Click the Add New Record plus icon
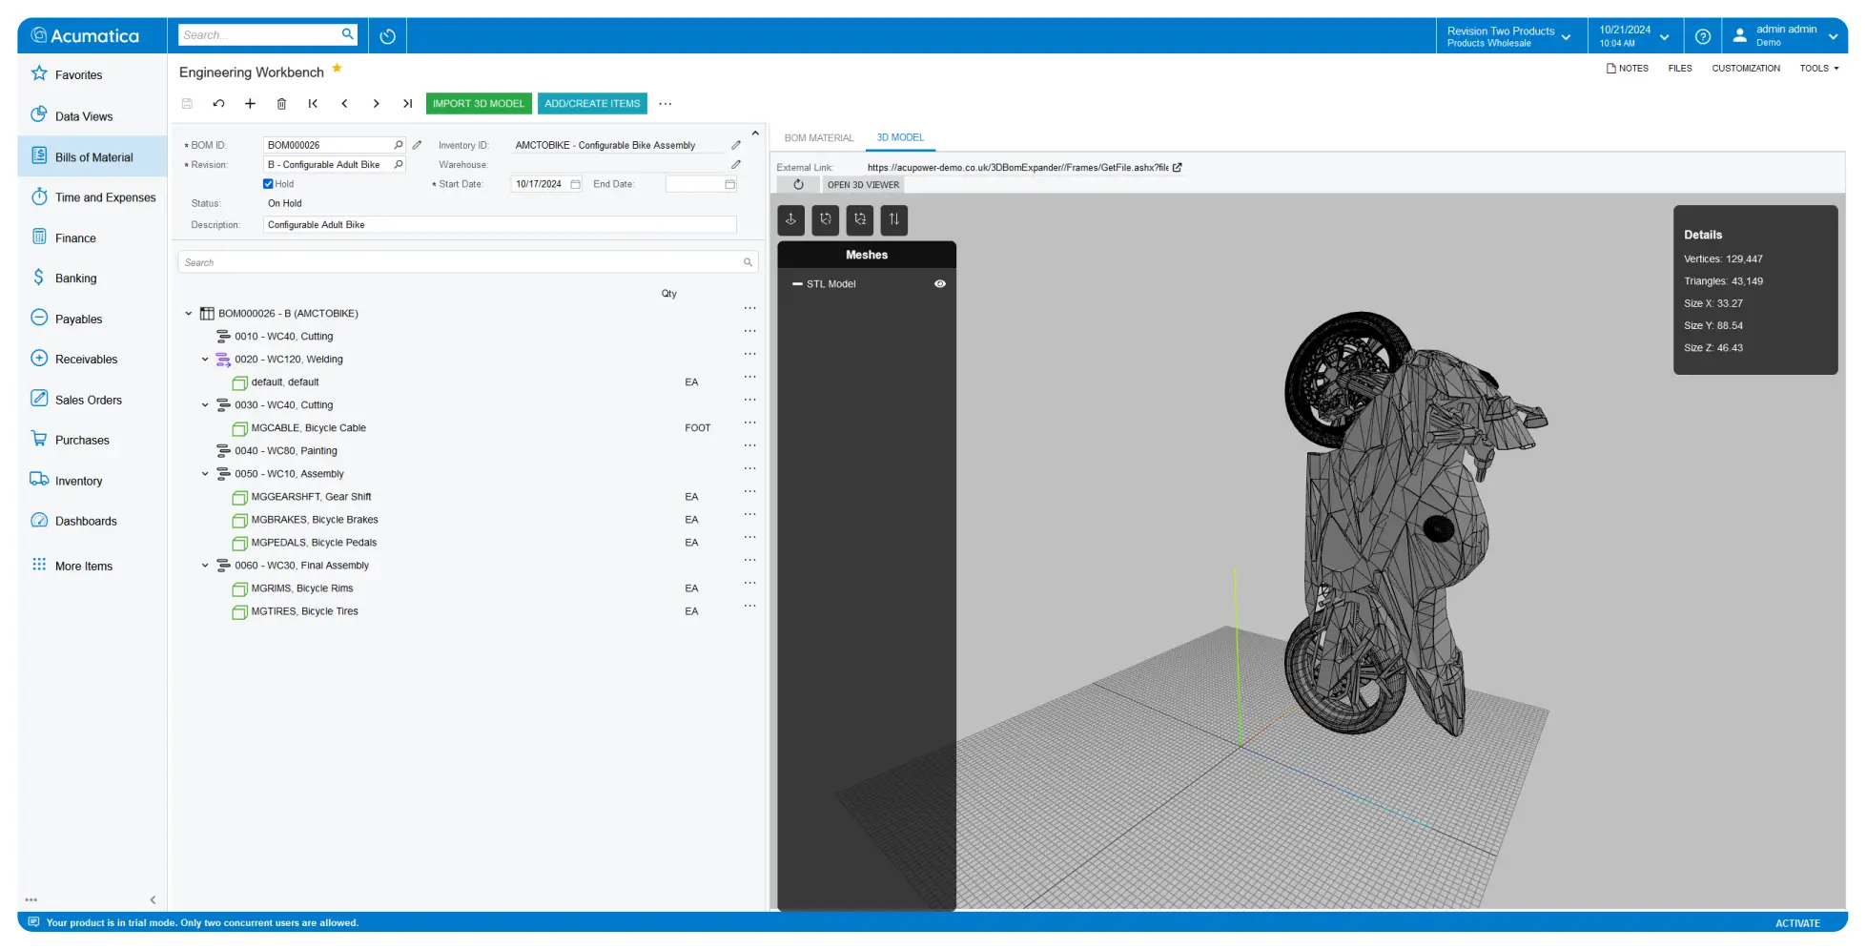The height and width of the screenshot is (949, 1866). pos(250,103)
